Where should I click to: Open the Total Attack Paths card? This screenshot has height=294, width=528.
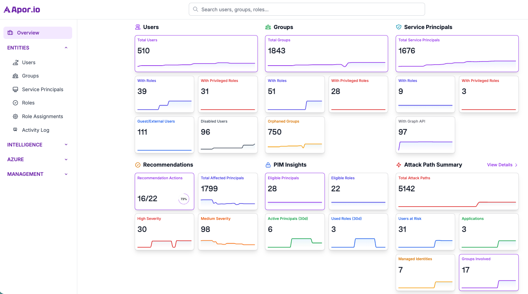(x=457, y=191)
